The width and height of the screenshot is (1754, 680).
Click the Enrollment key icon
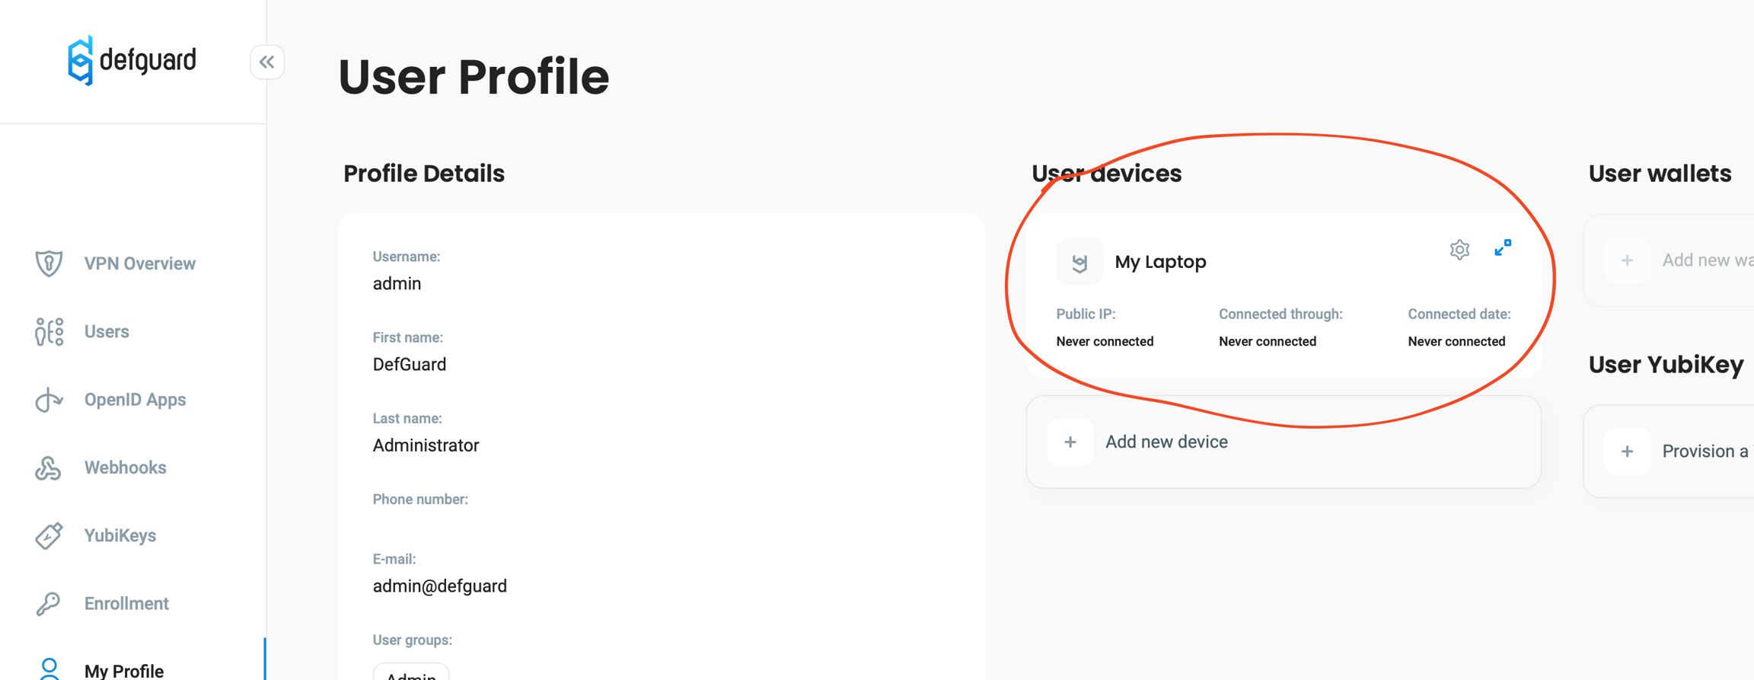click(49, 604)
